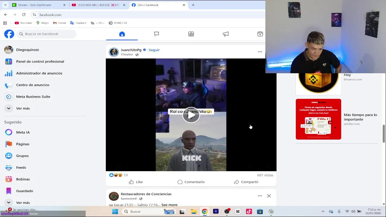The height and width of the screenshot is (217, 386).
Task: Open the KONECTA bookmark
Action: (118, 23)
